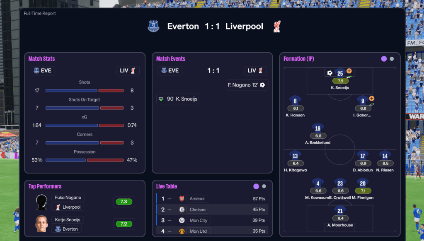The width and height of the screenshot is (424, 241).
Task: Click the Man City crest in the Live Table
Action: point(182,220)
